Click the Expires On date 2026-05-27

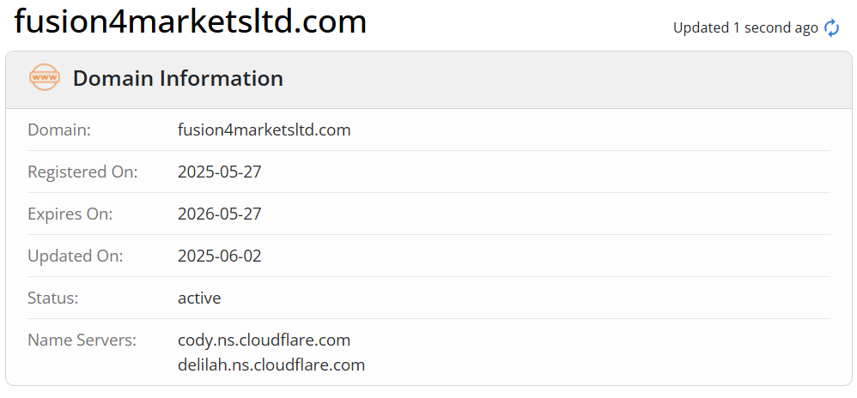pyautogui.click(x=219, y=214)
